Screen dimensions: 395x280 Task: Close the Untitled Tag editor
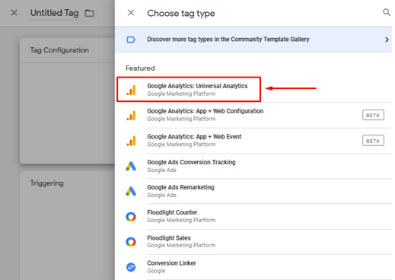14,13
